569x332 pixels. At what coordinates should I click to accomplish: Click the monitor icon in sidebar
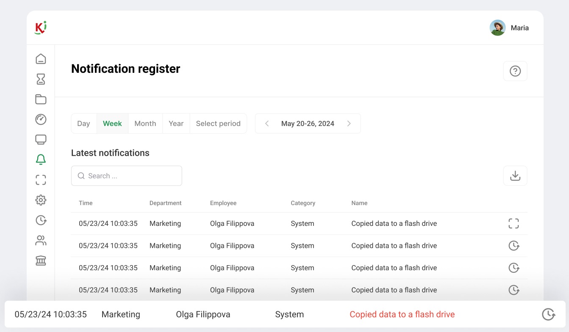[x=41, y=140]
